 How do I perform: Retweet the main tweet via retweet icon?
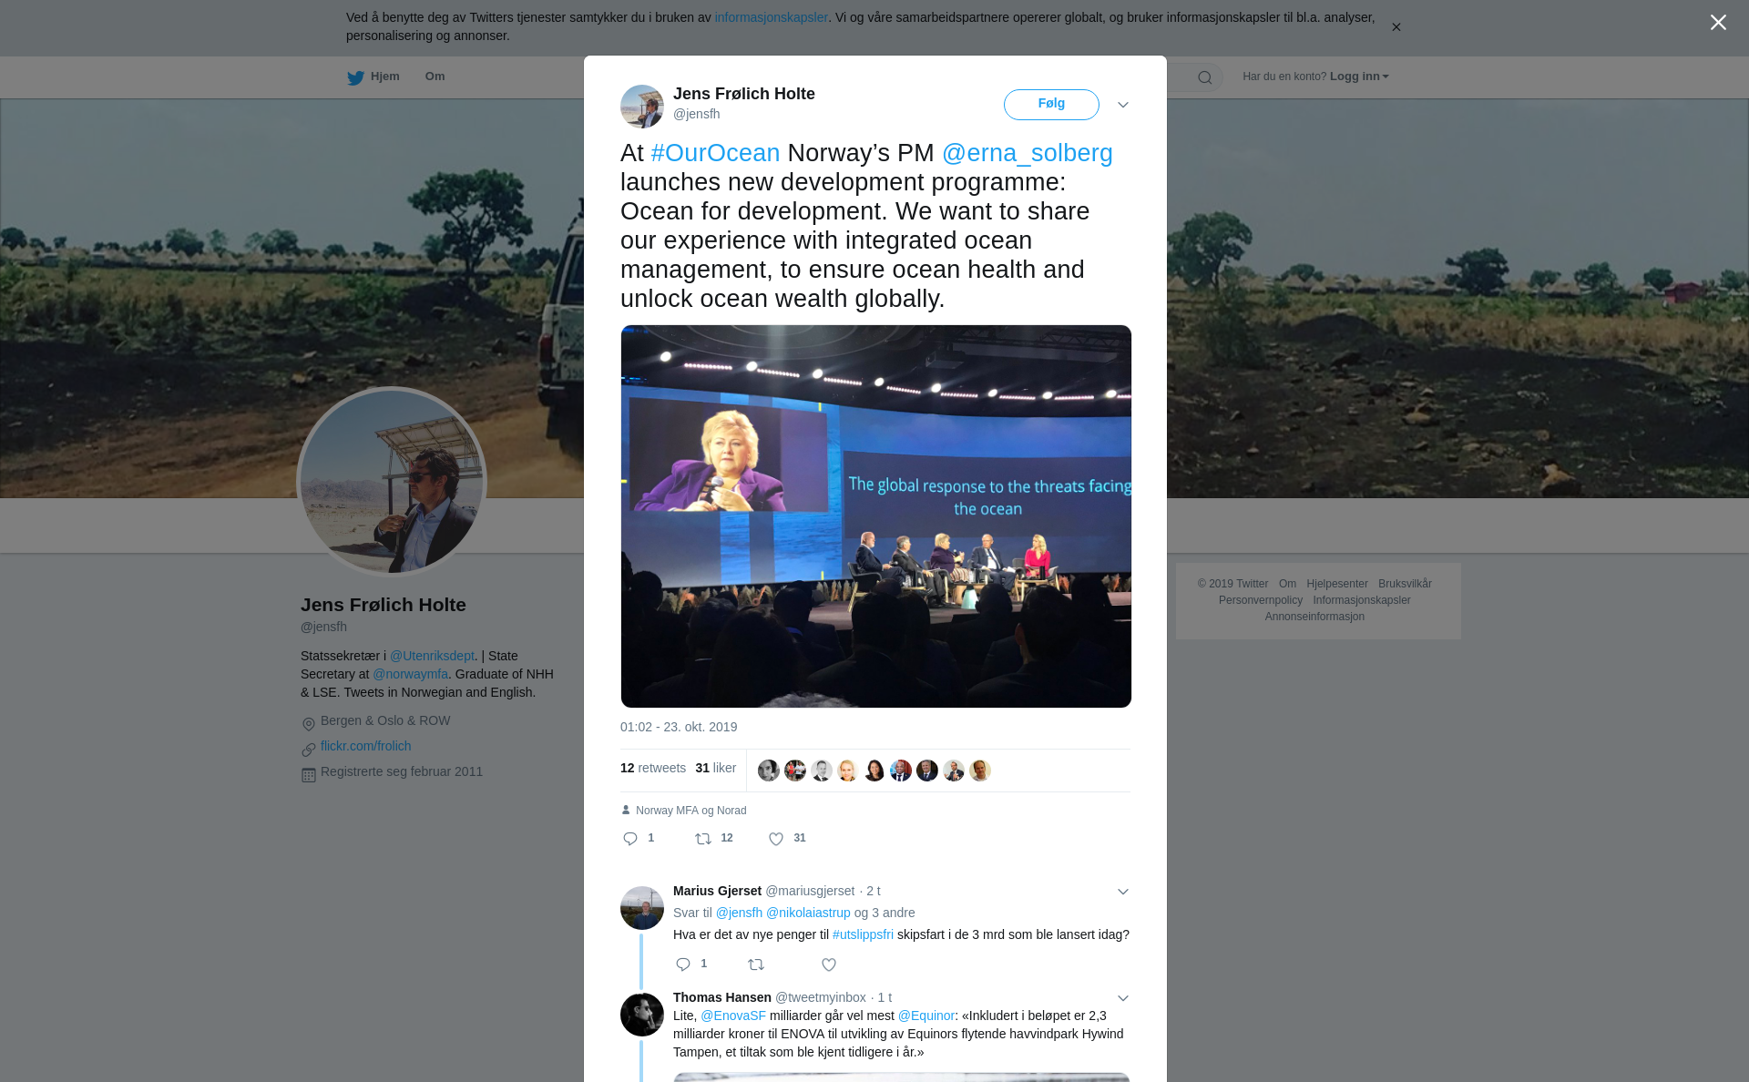pos(703,839)
